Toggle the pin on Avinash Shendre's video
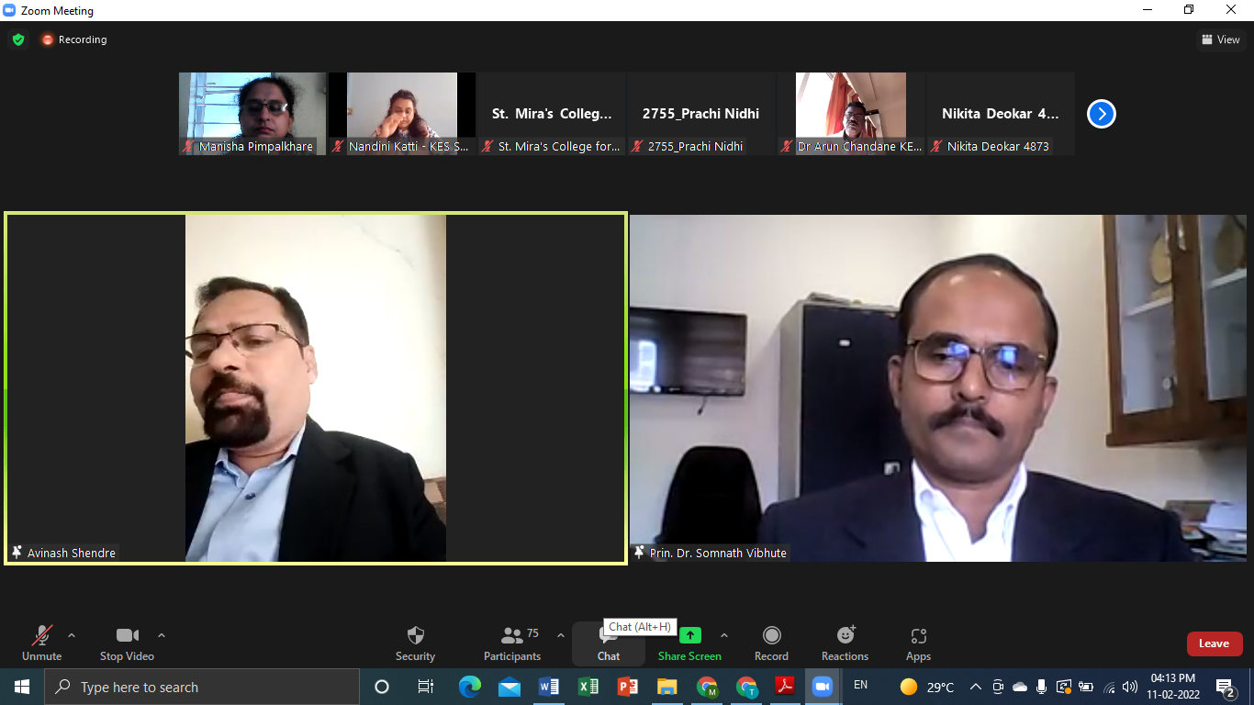Image resolution: width=1254 pixels, height=705 pixels. point(15,552)
